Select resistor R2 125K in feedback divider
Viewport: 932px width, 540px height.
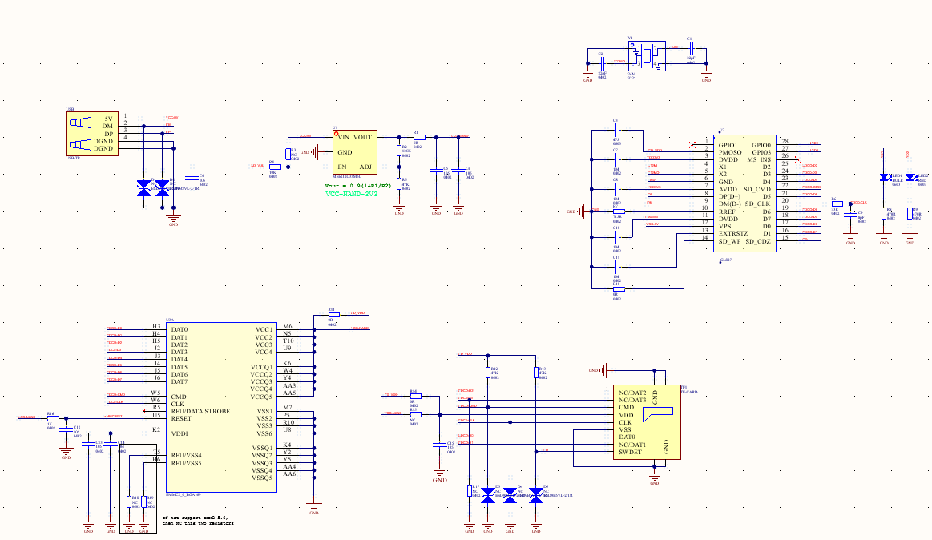pyautogui.click(x=399, y=151)
